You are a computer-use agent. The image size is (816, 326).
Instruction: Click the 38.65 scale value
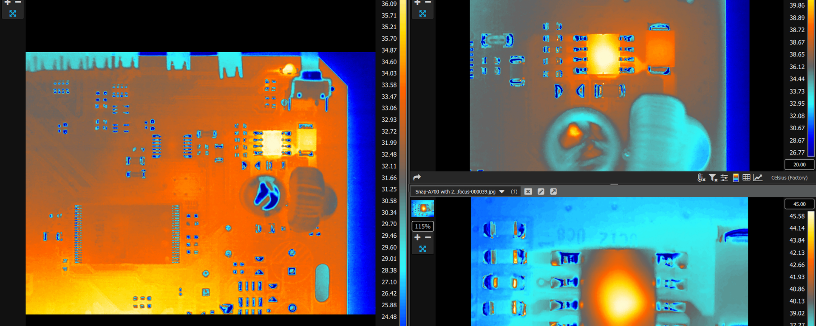tap(797, 54)
